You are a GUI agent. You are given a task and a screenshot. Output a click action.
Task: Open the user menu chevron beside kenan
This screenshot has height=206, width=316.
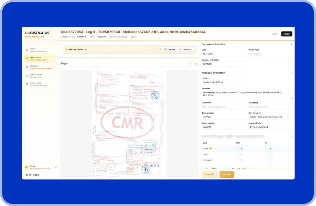(56, 167)
